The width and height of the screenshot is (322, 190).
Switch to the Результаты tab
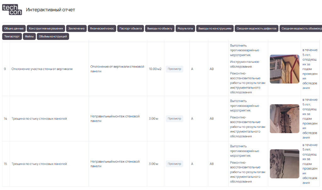coord(185,29)
